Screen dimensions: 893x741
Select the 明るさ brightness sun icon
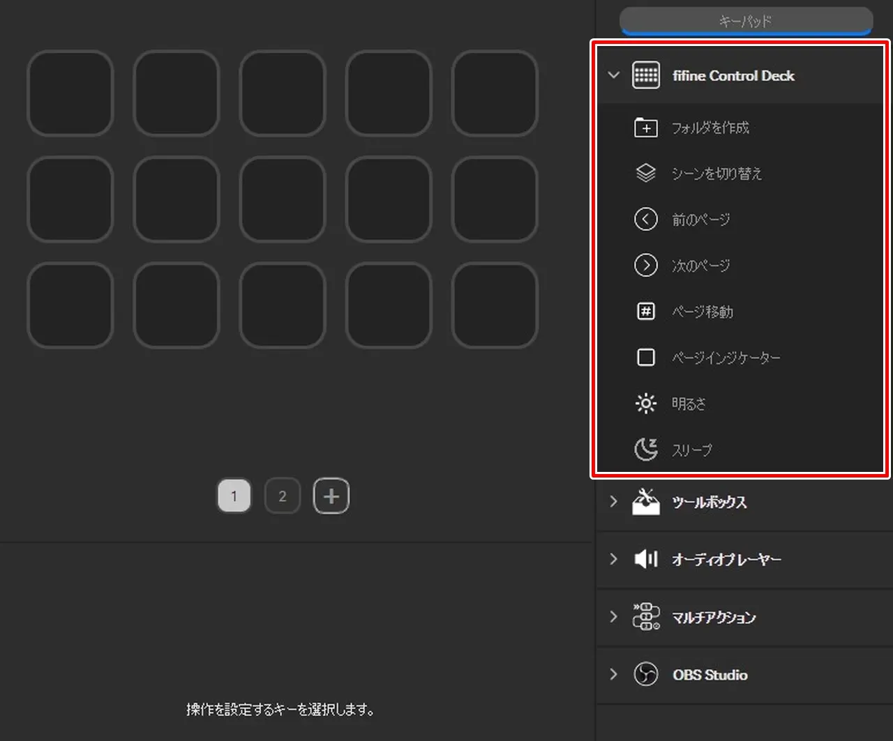(x=645, y=404)
